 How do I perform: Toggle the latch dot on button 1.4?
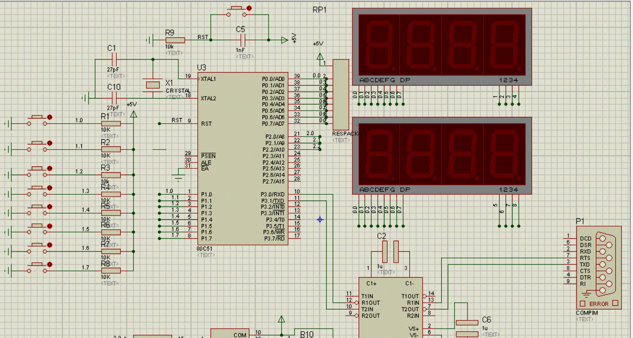(50, 206)
